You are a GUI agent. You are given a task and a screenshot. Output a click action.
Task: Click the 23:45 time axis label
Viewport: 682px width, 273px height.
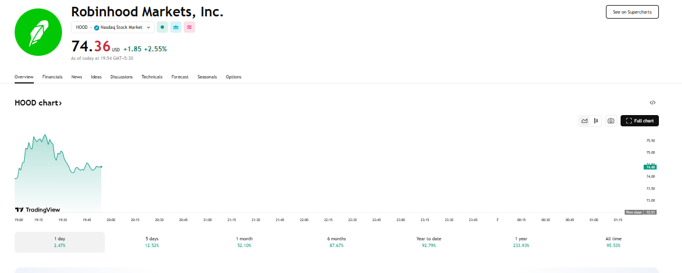pos(473,219)
